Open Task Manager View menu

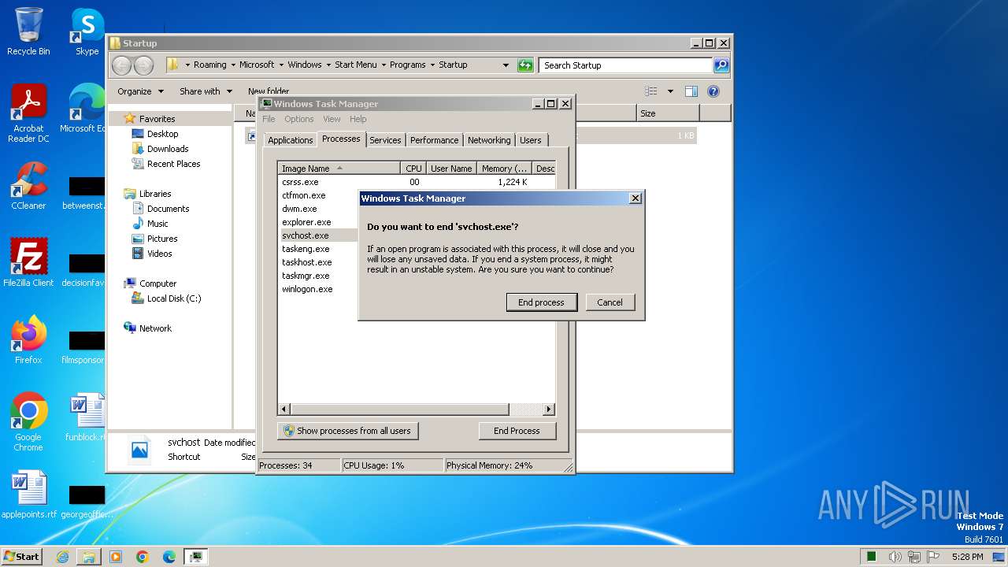coord(332,120)
